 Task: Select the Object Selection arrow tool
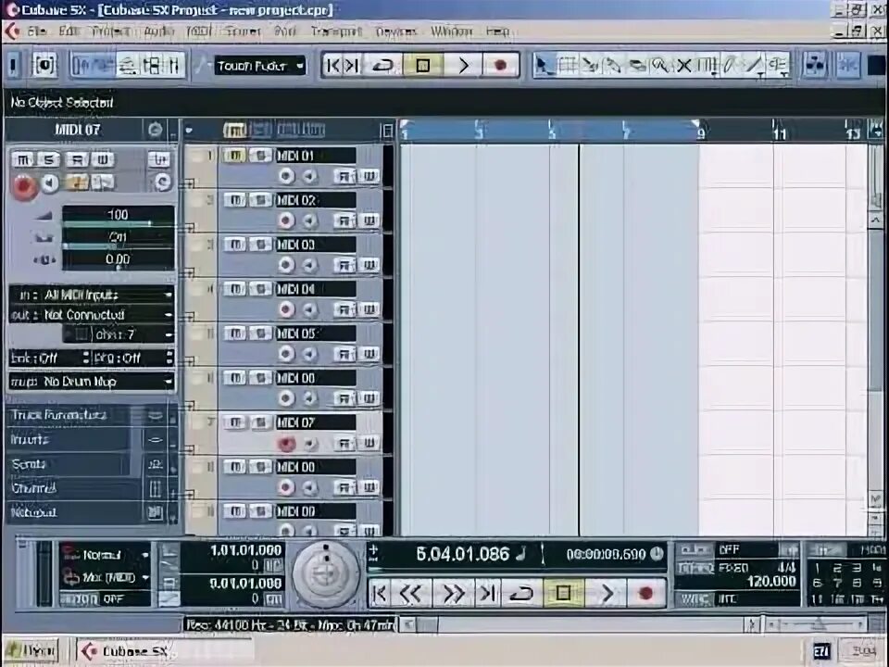tap(544, 66)
